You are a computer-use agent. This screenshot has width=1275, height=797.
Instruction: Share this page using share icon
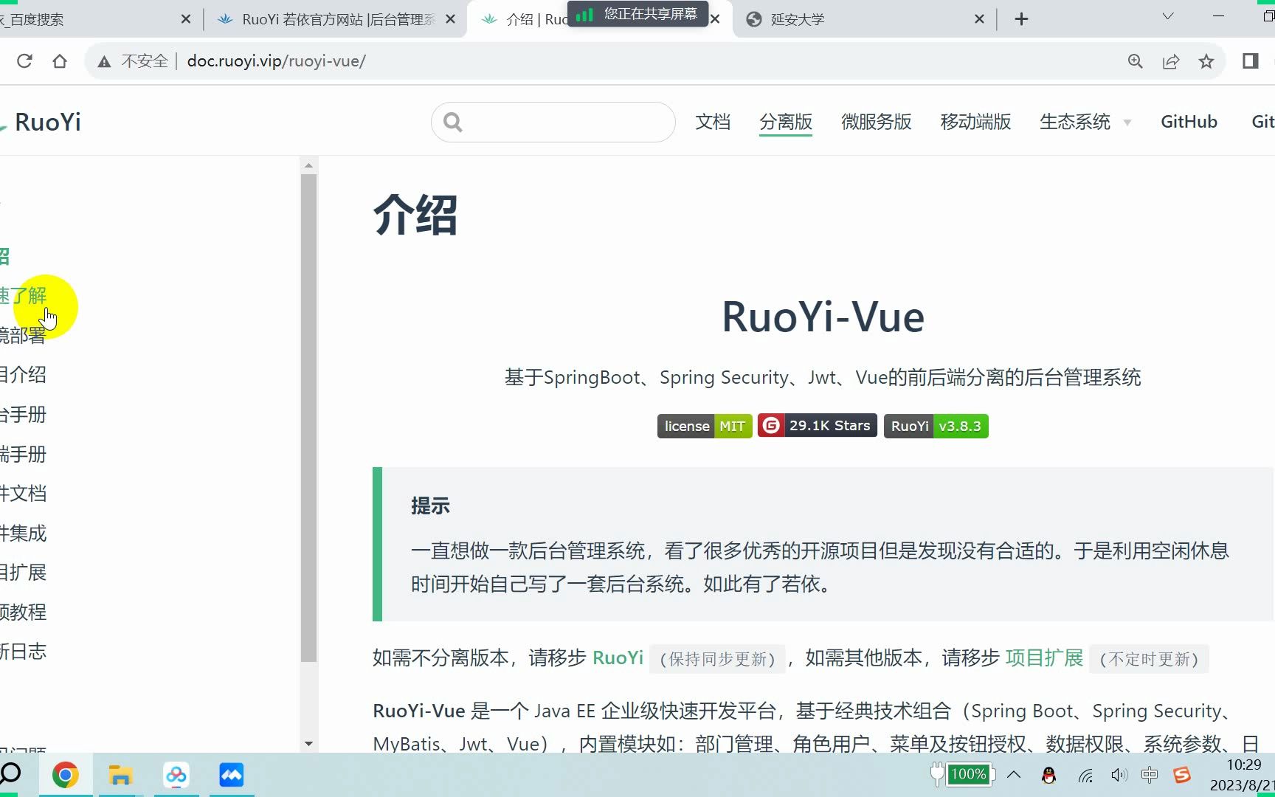1171,61
